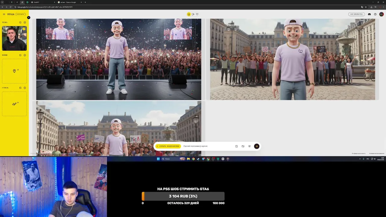Close the ChatGPT tab
386x217 pixels.
click(55, 2)
